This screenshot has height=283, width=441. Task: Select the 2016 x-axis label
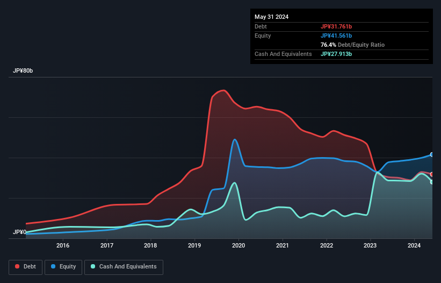pyautogui.click(x=63, y=245)
